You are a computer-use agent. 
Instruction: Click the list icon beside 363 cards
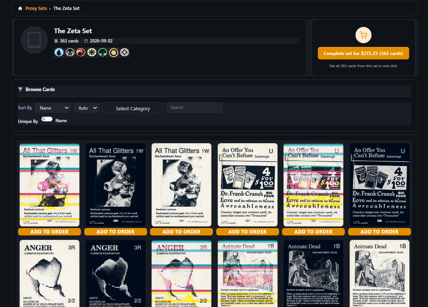click(x=56, y=41)
